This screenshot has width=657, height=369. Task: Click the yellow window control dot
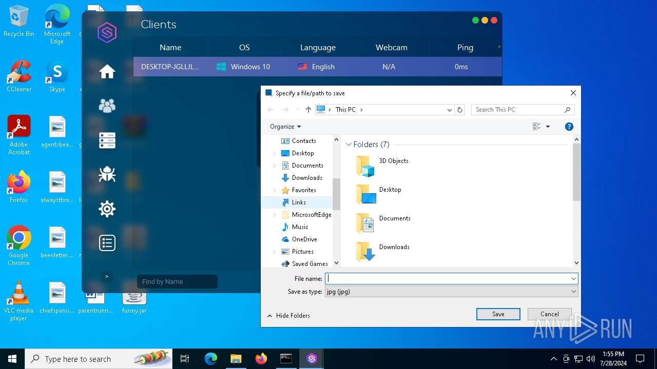(485, 20)
